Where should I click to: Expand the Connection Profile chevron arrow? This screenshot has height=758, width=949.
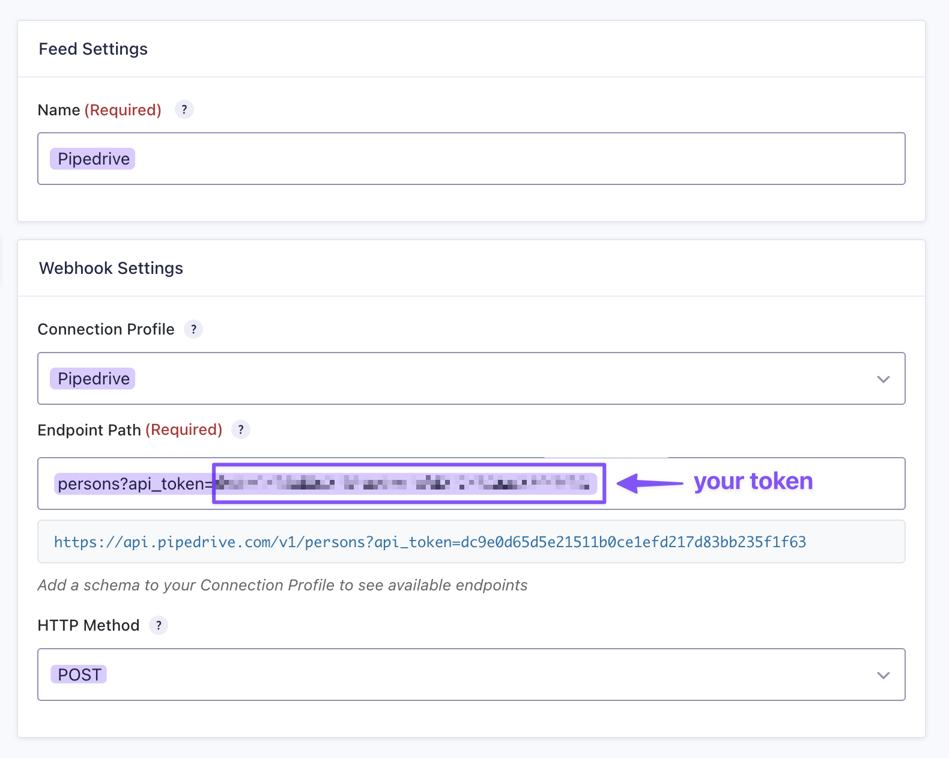(882, 379)
